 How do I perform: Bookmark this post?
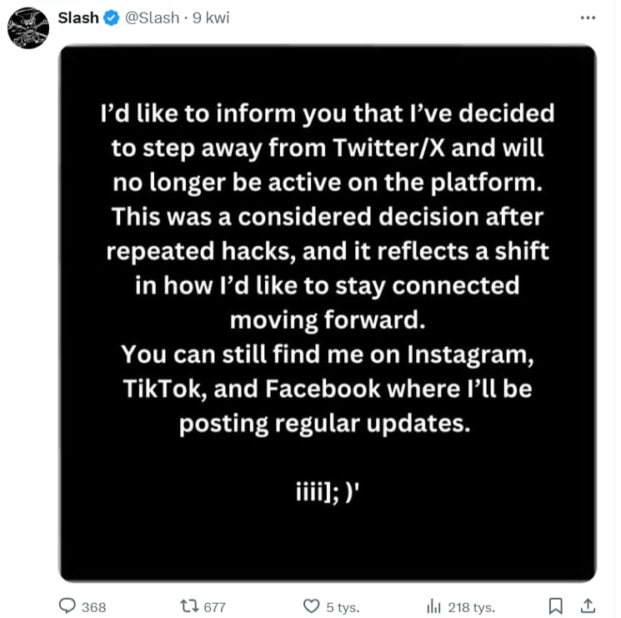(x=556, y=605)
